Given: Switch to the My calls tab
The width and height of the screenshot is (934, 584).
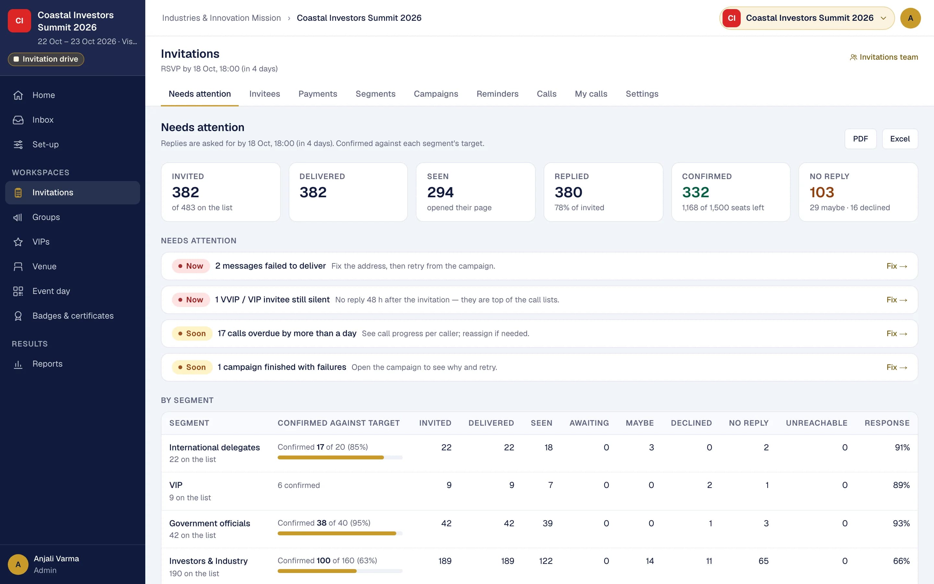Looking at the screenshot, I should pyautogui.click(x=591, y=94).
